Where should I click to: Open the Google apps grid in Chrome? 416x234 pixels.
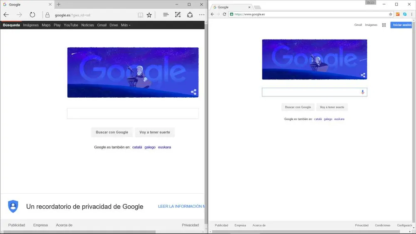384,25
